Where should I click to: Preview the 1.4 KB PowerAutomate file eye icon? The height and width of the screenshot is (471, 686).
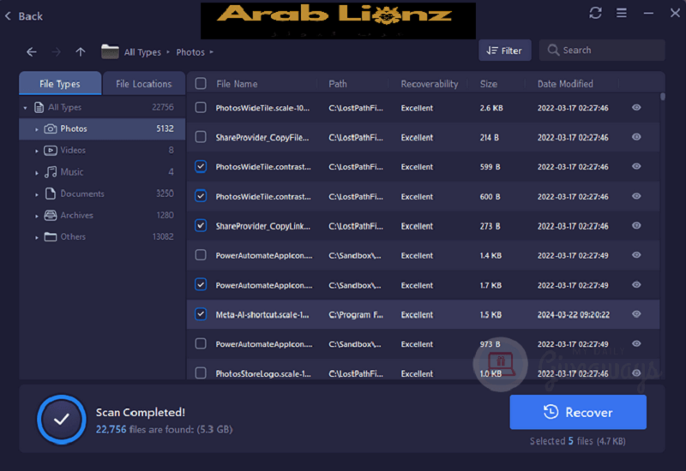[x=636, y=255]
